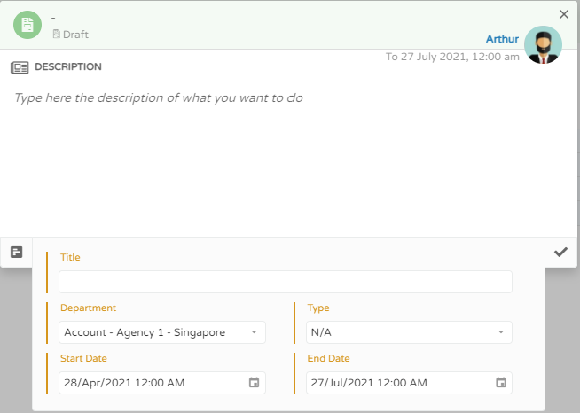Image resolution: width=580 pixels, height=413 pixels.
Task: Click Arthur's profile avatar
Action: click(x=543, y=44)
